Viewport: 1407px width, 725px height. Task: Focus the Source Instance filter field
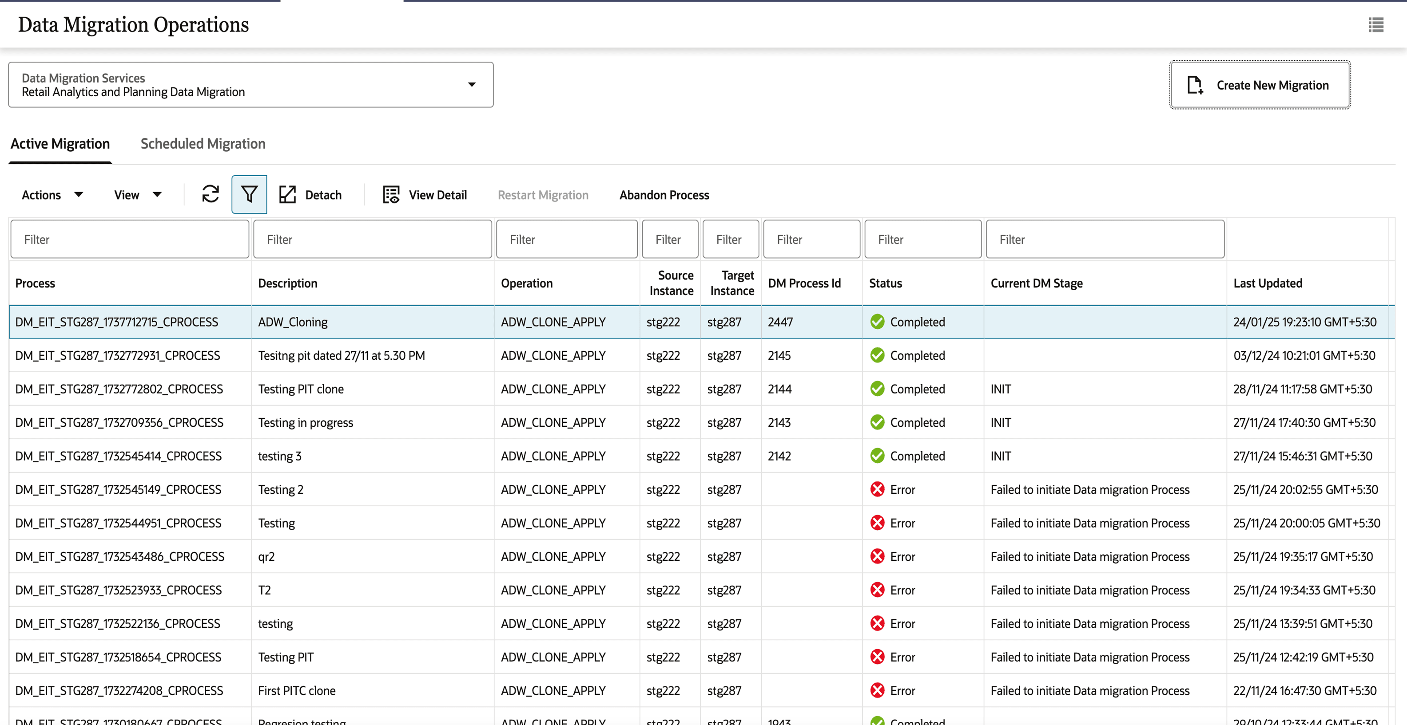(670, 239)
